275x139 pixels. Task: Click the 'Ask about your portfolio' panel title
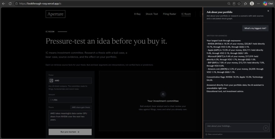[x=219, y=12]
